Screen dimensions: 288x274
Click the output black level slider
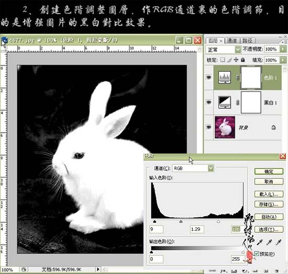(151, 252)
